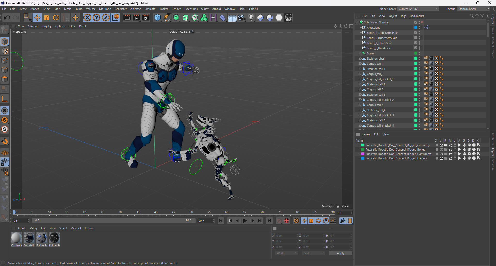The width and height of the screenshot is (496, 266).
Task: Toggle Y axis lock
Action: [x=97, y=18]
